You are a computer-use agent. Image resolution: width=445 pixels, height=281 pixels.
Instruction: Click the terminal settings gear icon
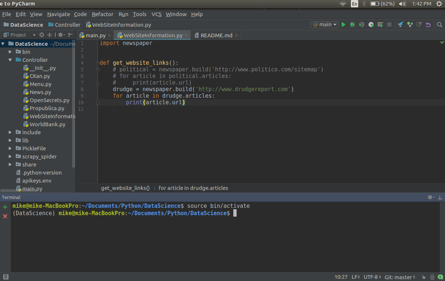pyautogui.click(x=429, y=197)
